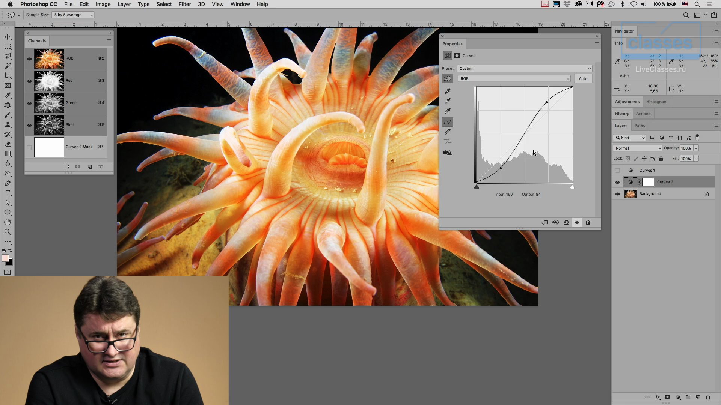Select the Brush tool
Screen dimensions: 721x405
[x=8, y=115]
